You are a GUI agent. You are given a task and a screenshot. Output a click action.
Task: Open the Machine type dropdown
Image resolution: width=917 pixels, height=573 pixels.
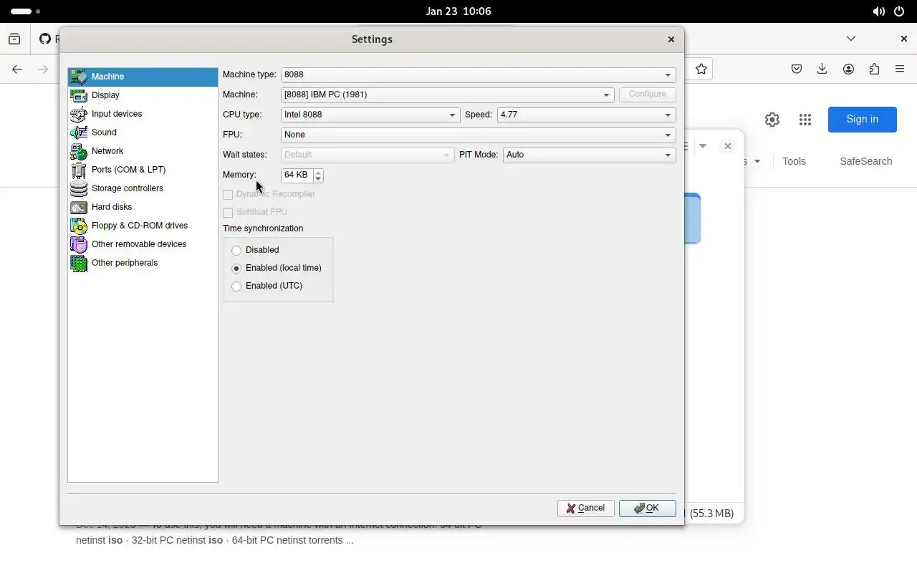pos(478,74)
